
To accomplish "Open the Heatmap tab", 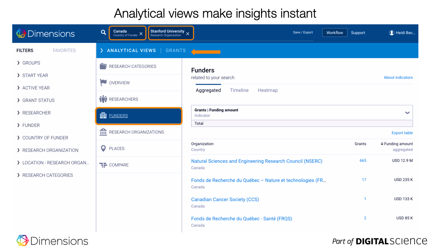I will tap(267, 90).
